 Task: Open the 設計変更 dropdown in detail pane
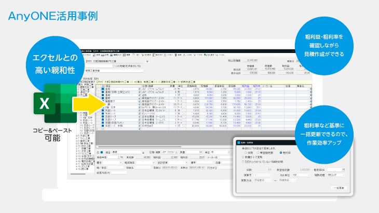(x=177, y=163)
